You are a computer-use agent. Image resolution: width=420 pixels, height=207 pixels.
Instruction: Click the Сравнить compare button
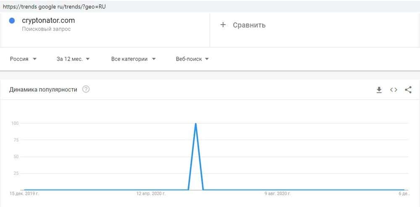pos(249,25)
